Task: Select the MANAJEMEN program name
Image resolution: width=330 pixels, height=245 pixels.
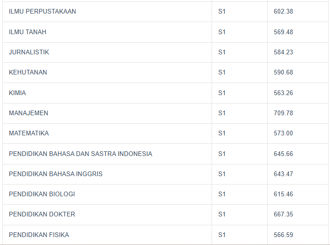Action: [x=29, y=113]
